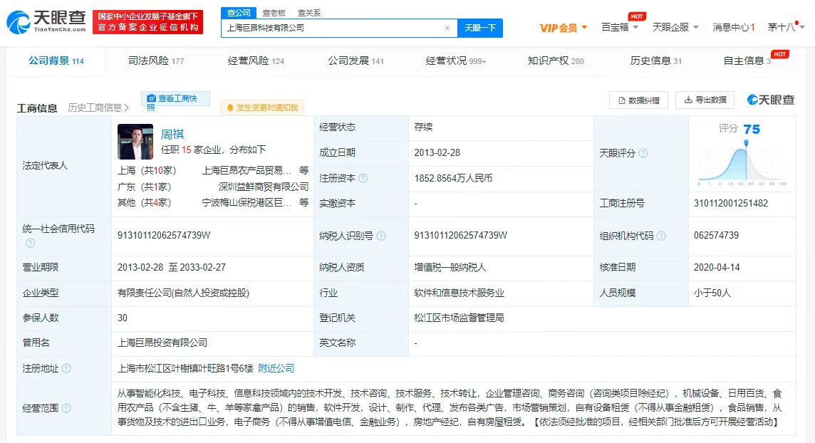Click the help icon next to 天眼评分
The height and width of the screenshot is (443, 815).
[643, 153]
